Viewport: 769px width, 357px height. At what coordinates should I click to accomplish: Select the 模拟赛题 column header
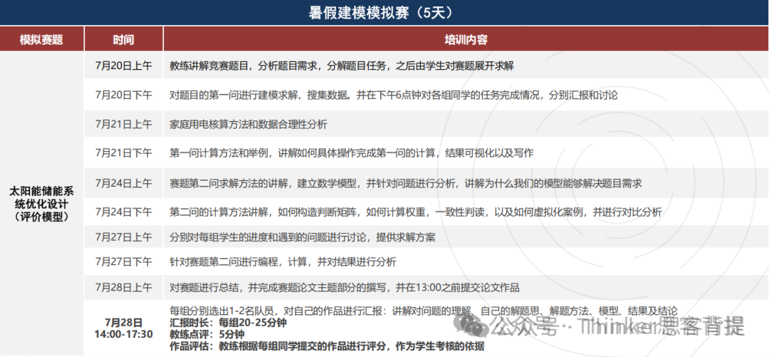[42, 39]
